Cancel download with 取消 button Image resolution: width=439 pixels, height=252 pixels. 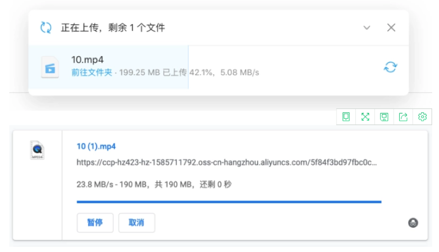[x=136, y=222]
